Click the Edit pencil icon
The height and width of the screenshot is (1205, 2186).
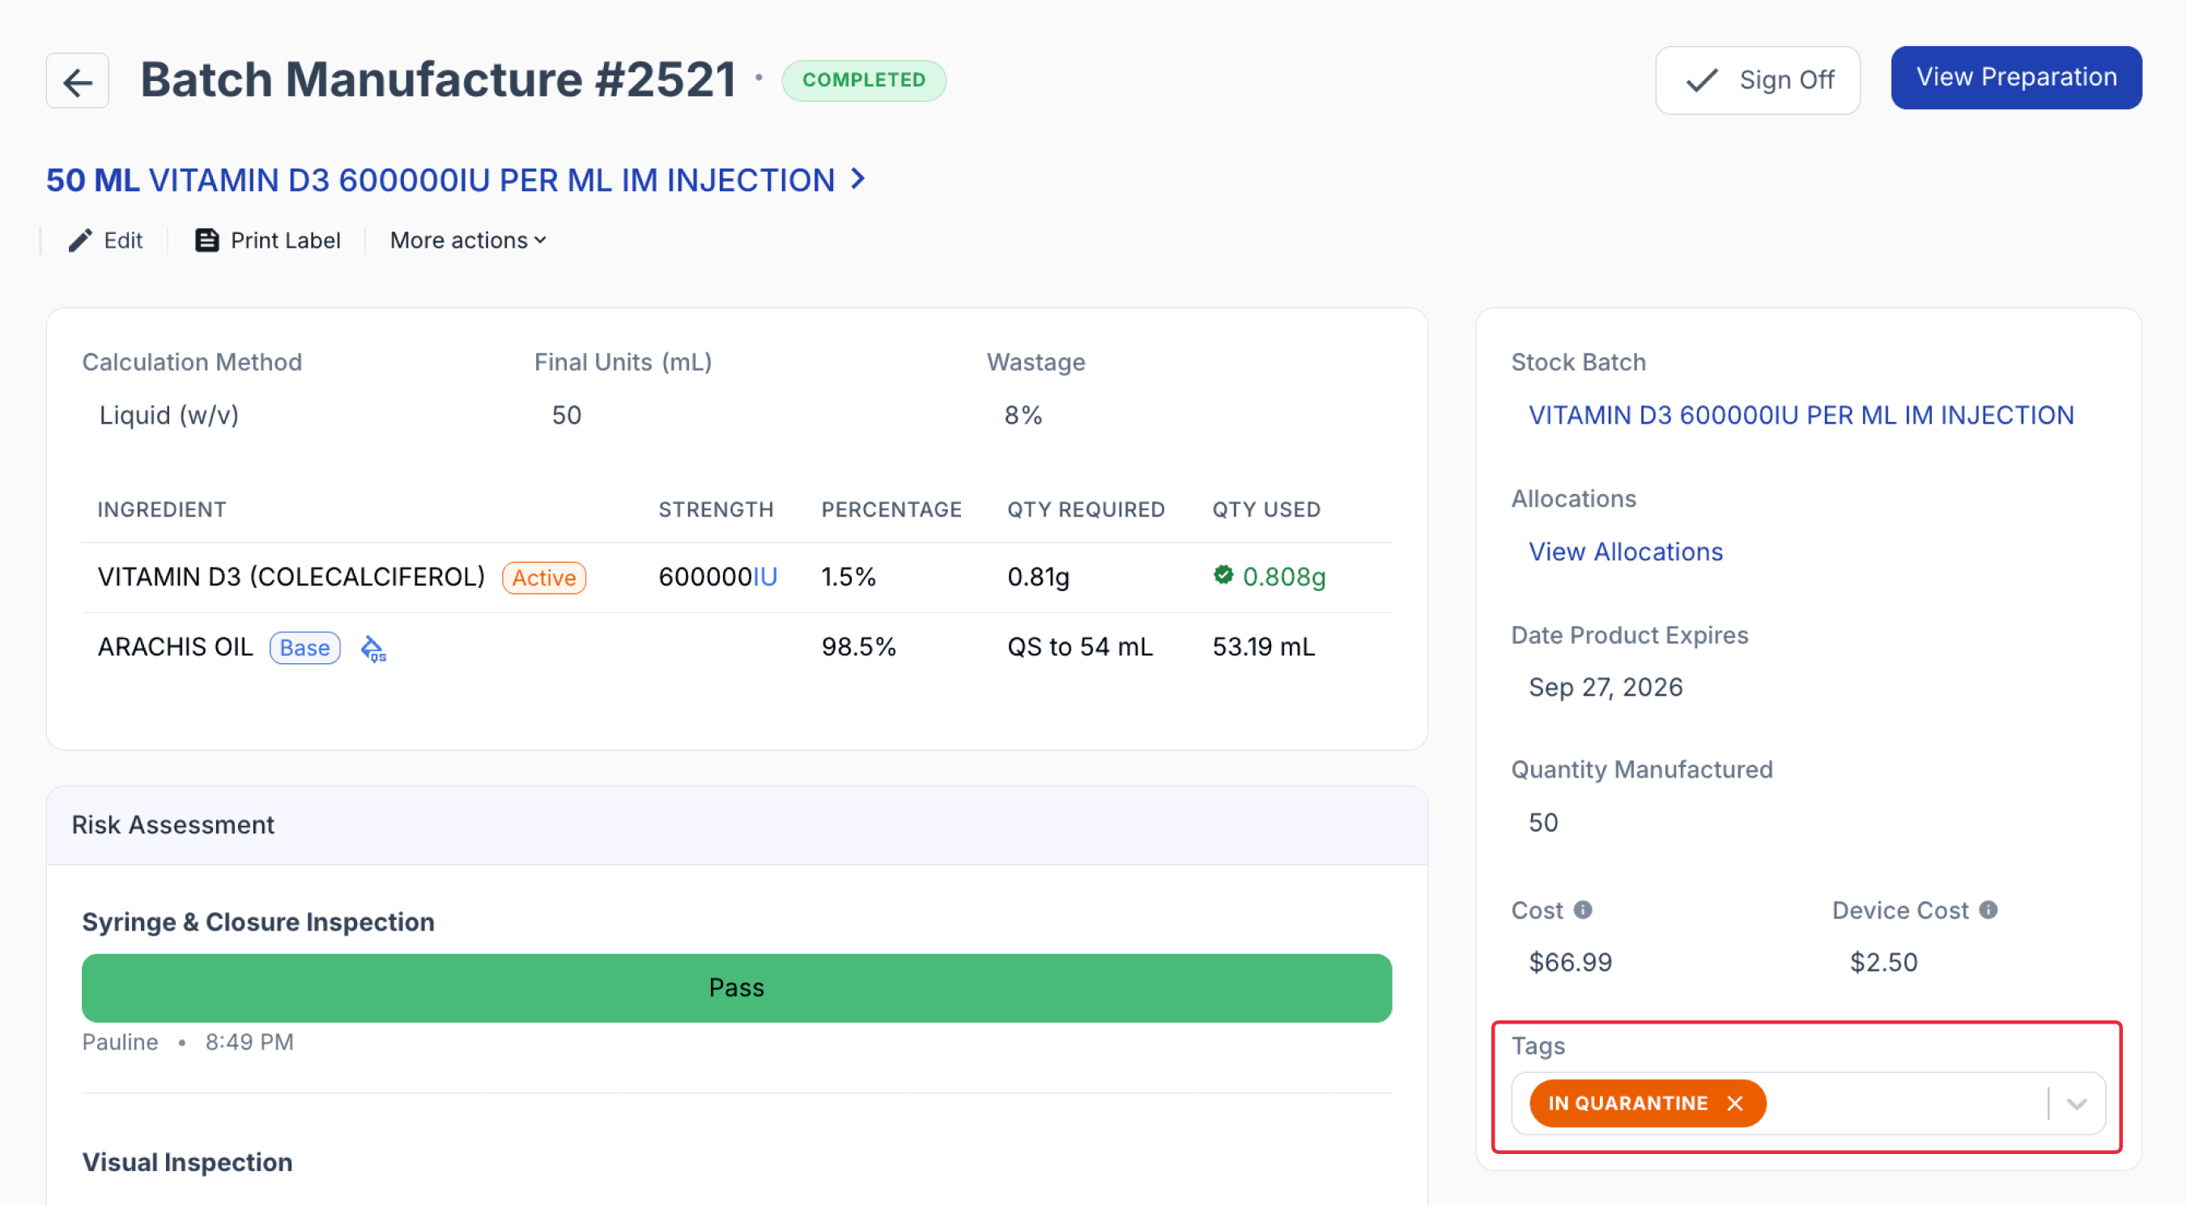click(80, 241)
